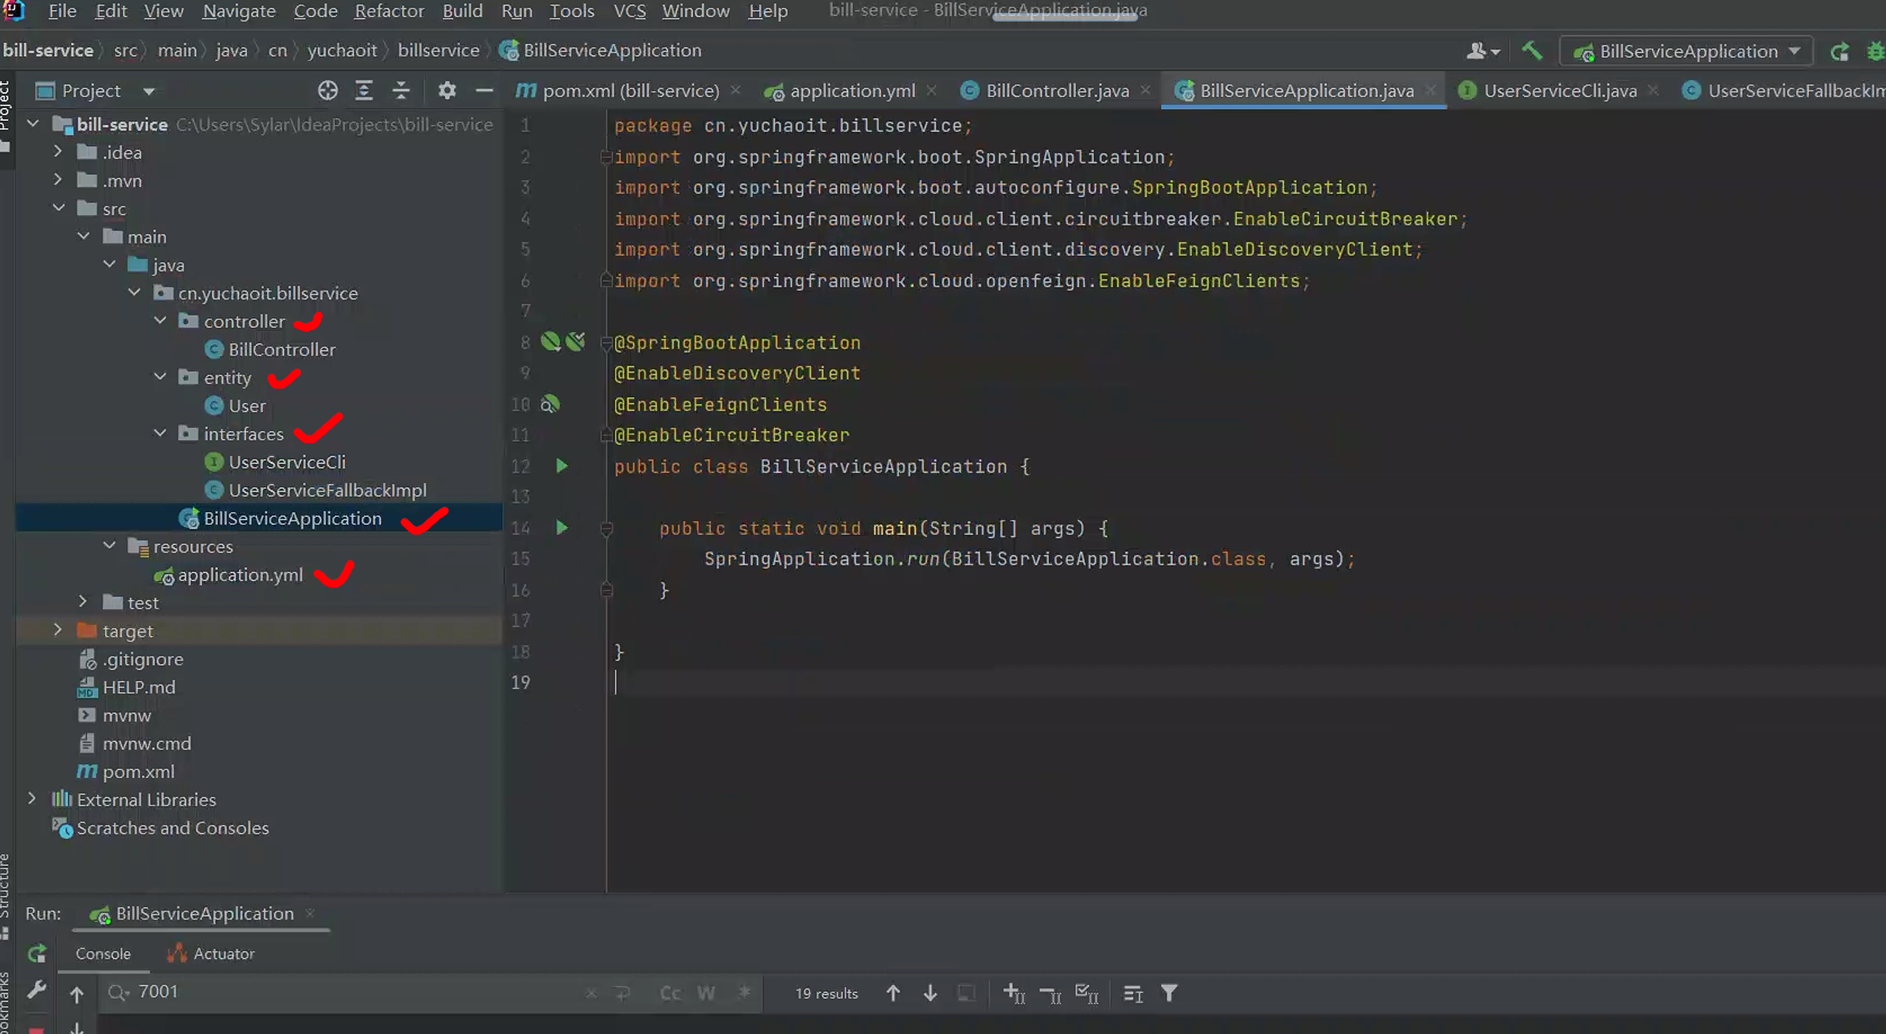The height and width of the screenshot is (1034, 1886).
Task: Click run gutter arrow beside main method
Action: click(561, 527)
